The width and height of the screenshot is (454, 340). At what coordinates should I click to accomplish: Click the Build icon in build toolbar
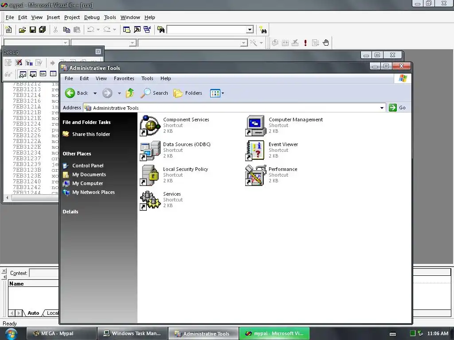pyautogui.click(x=285, y=43)
